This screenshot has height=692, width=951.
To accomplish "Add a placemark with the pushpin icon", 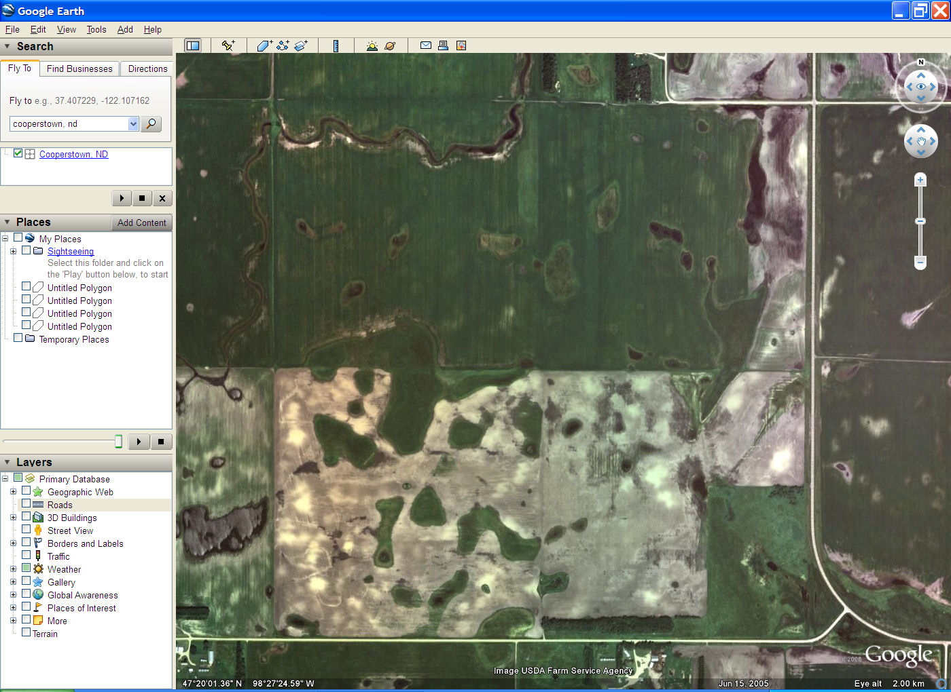I will coord(228,45).
